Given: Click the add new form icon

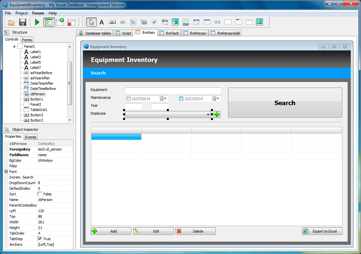Looking at the screenshot, I should pos(60,22).
